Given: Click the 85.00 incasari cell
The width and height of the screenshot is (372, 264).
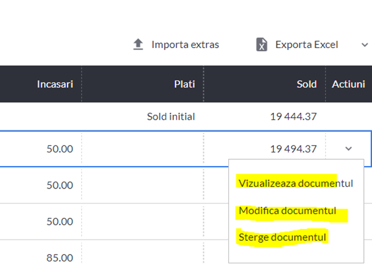Looking at the screenshot, I should click(x=59, y=258).
